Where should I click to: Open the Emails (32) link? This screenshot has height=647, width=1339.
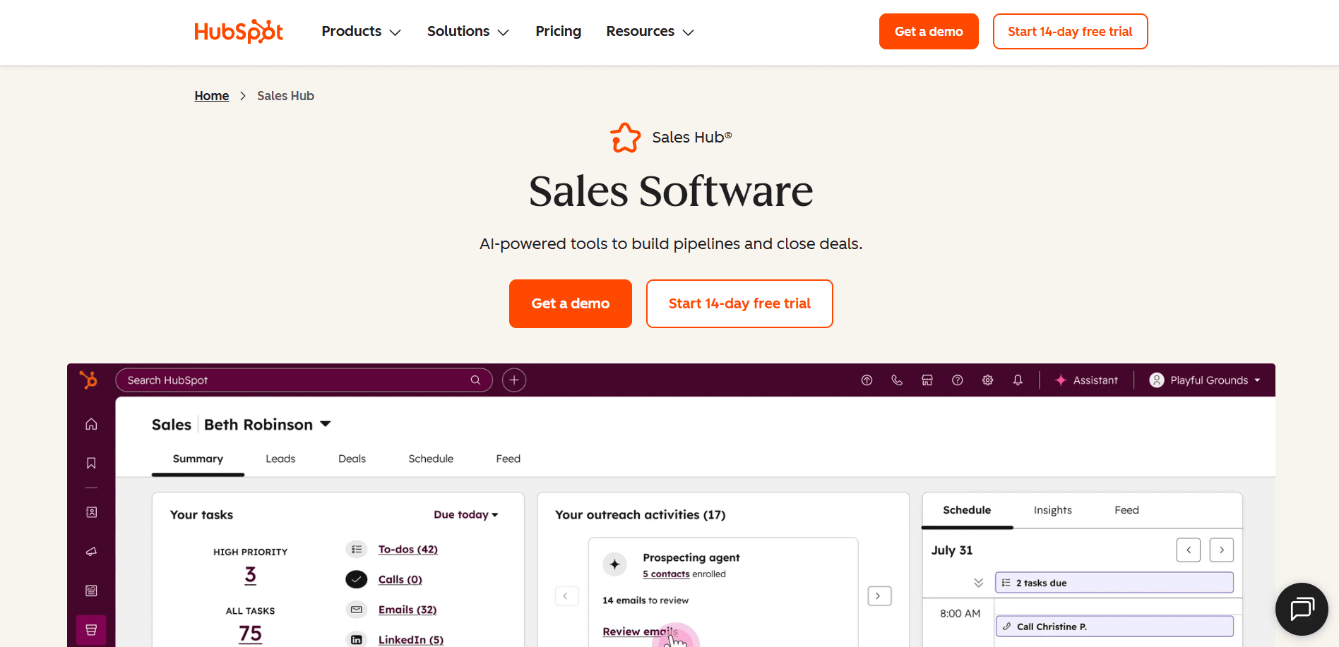(x=407, y=610)
